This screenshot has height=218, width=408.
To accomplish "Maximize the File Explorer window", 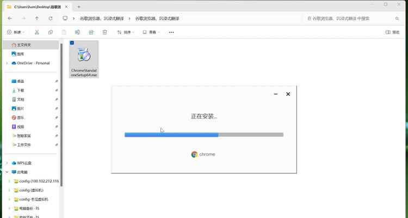I will click(x=386, y=4).
